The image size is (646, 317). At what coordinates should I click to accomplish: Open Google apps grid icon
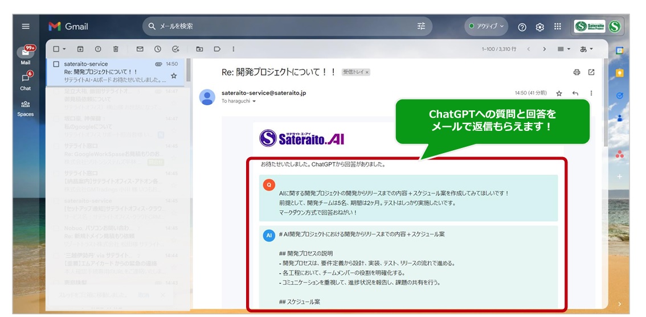coord(558,26)
